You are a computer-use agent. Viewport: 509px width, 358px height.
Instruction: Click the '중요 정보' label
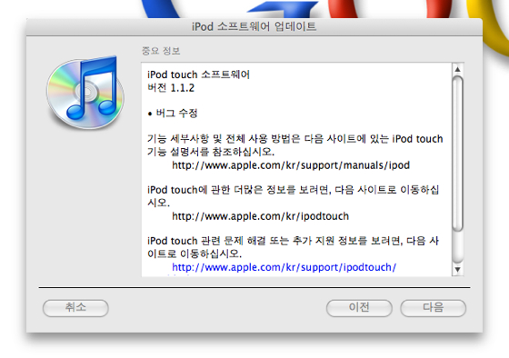pyautogui.click(x=161, y=51)
